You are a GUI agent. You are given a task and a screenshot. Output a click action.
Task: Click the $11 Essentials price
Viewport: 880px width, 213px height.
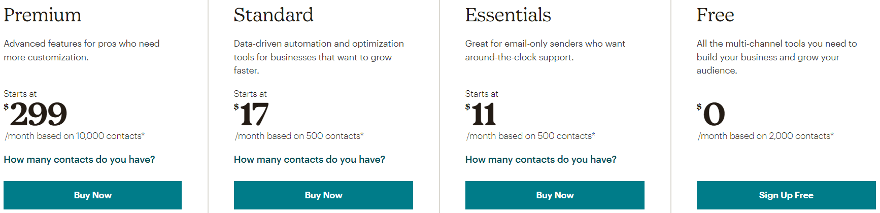click(481, 114)
